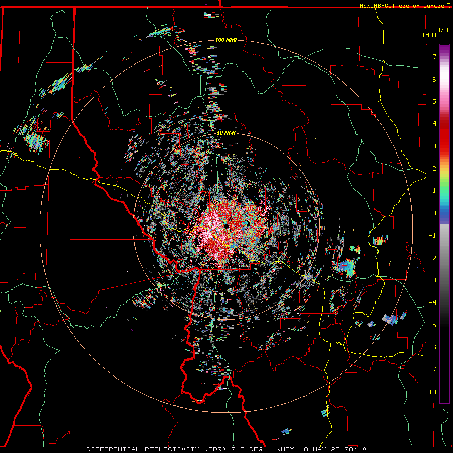Click the -5 value on the color scale
This screenshot has width=453, height=453.
432,325
